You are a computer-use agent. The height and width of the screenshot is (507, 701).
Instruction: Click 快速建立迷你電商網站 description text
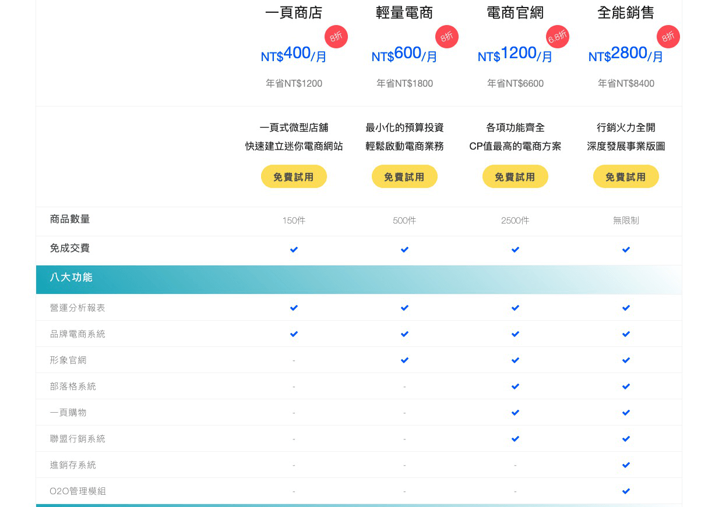[294, 147]
